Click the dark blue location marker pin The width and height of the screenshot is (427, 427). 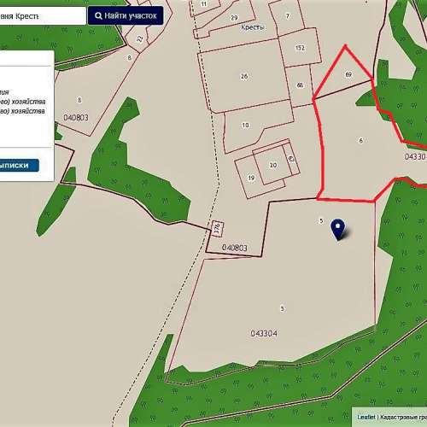(x=338, y=229)
